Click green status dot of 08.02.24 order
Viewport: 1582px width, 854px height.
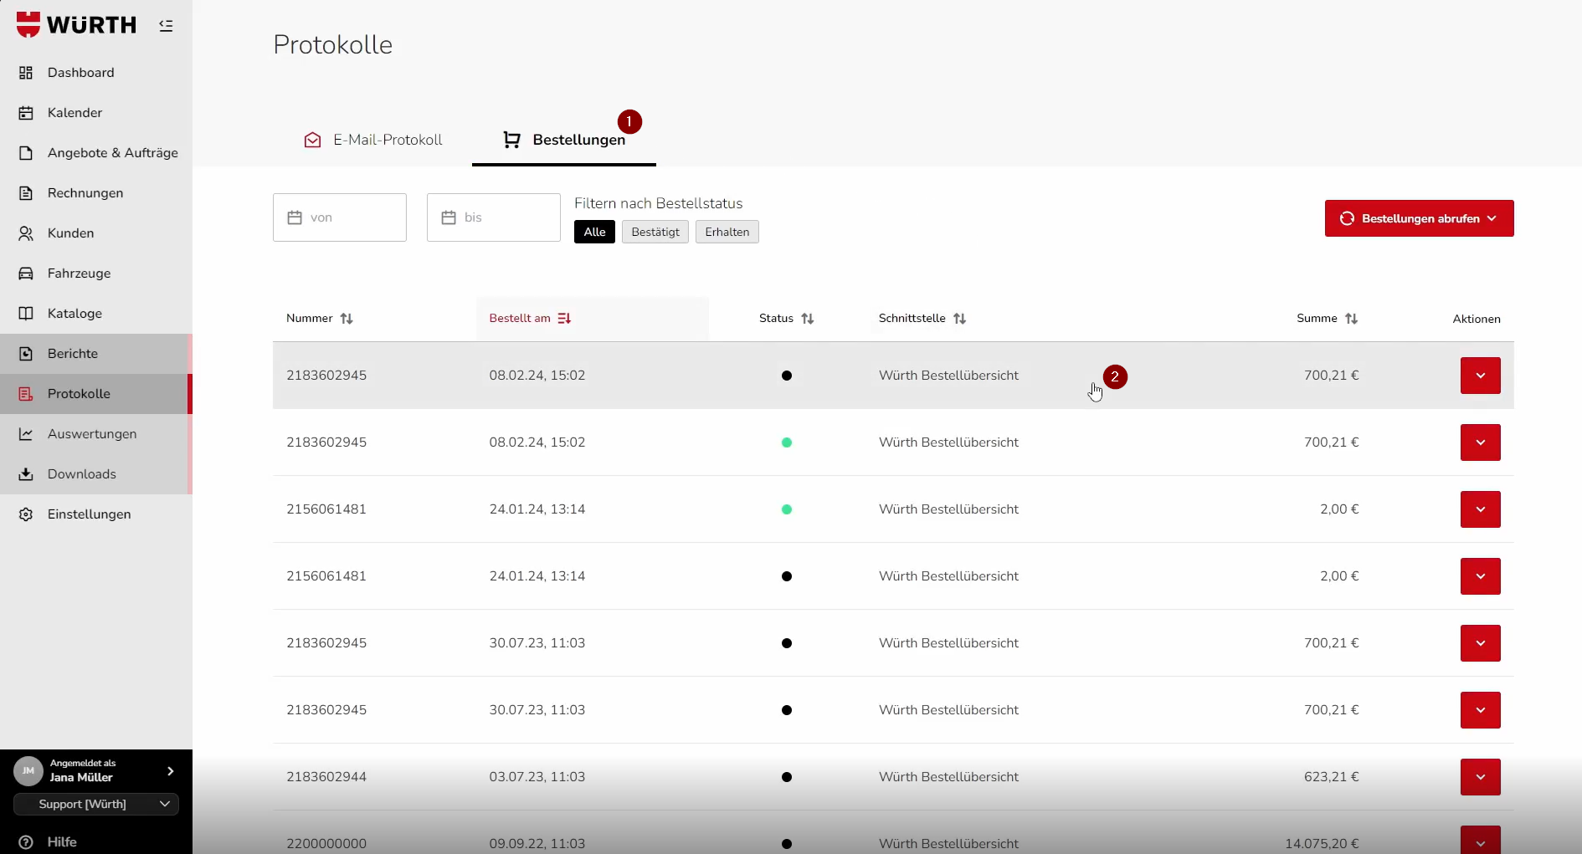787,442
